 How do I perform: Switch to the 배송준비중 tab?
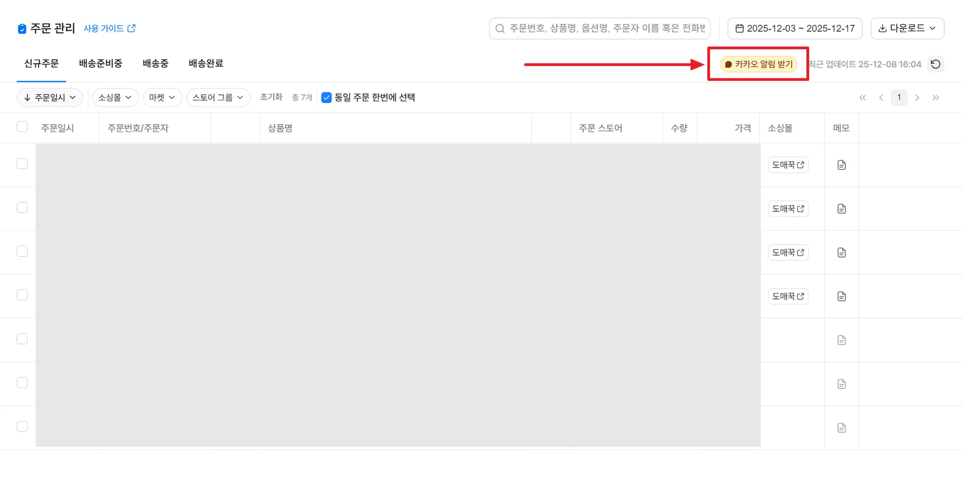tap(101, 63)
